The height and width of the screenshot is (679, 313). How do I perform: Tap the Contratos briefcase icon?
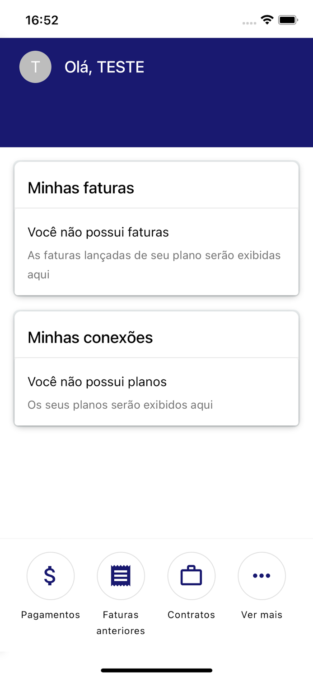click(x=191, y=576)
